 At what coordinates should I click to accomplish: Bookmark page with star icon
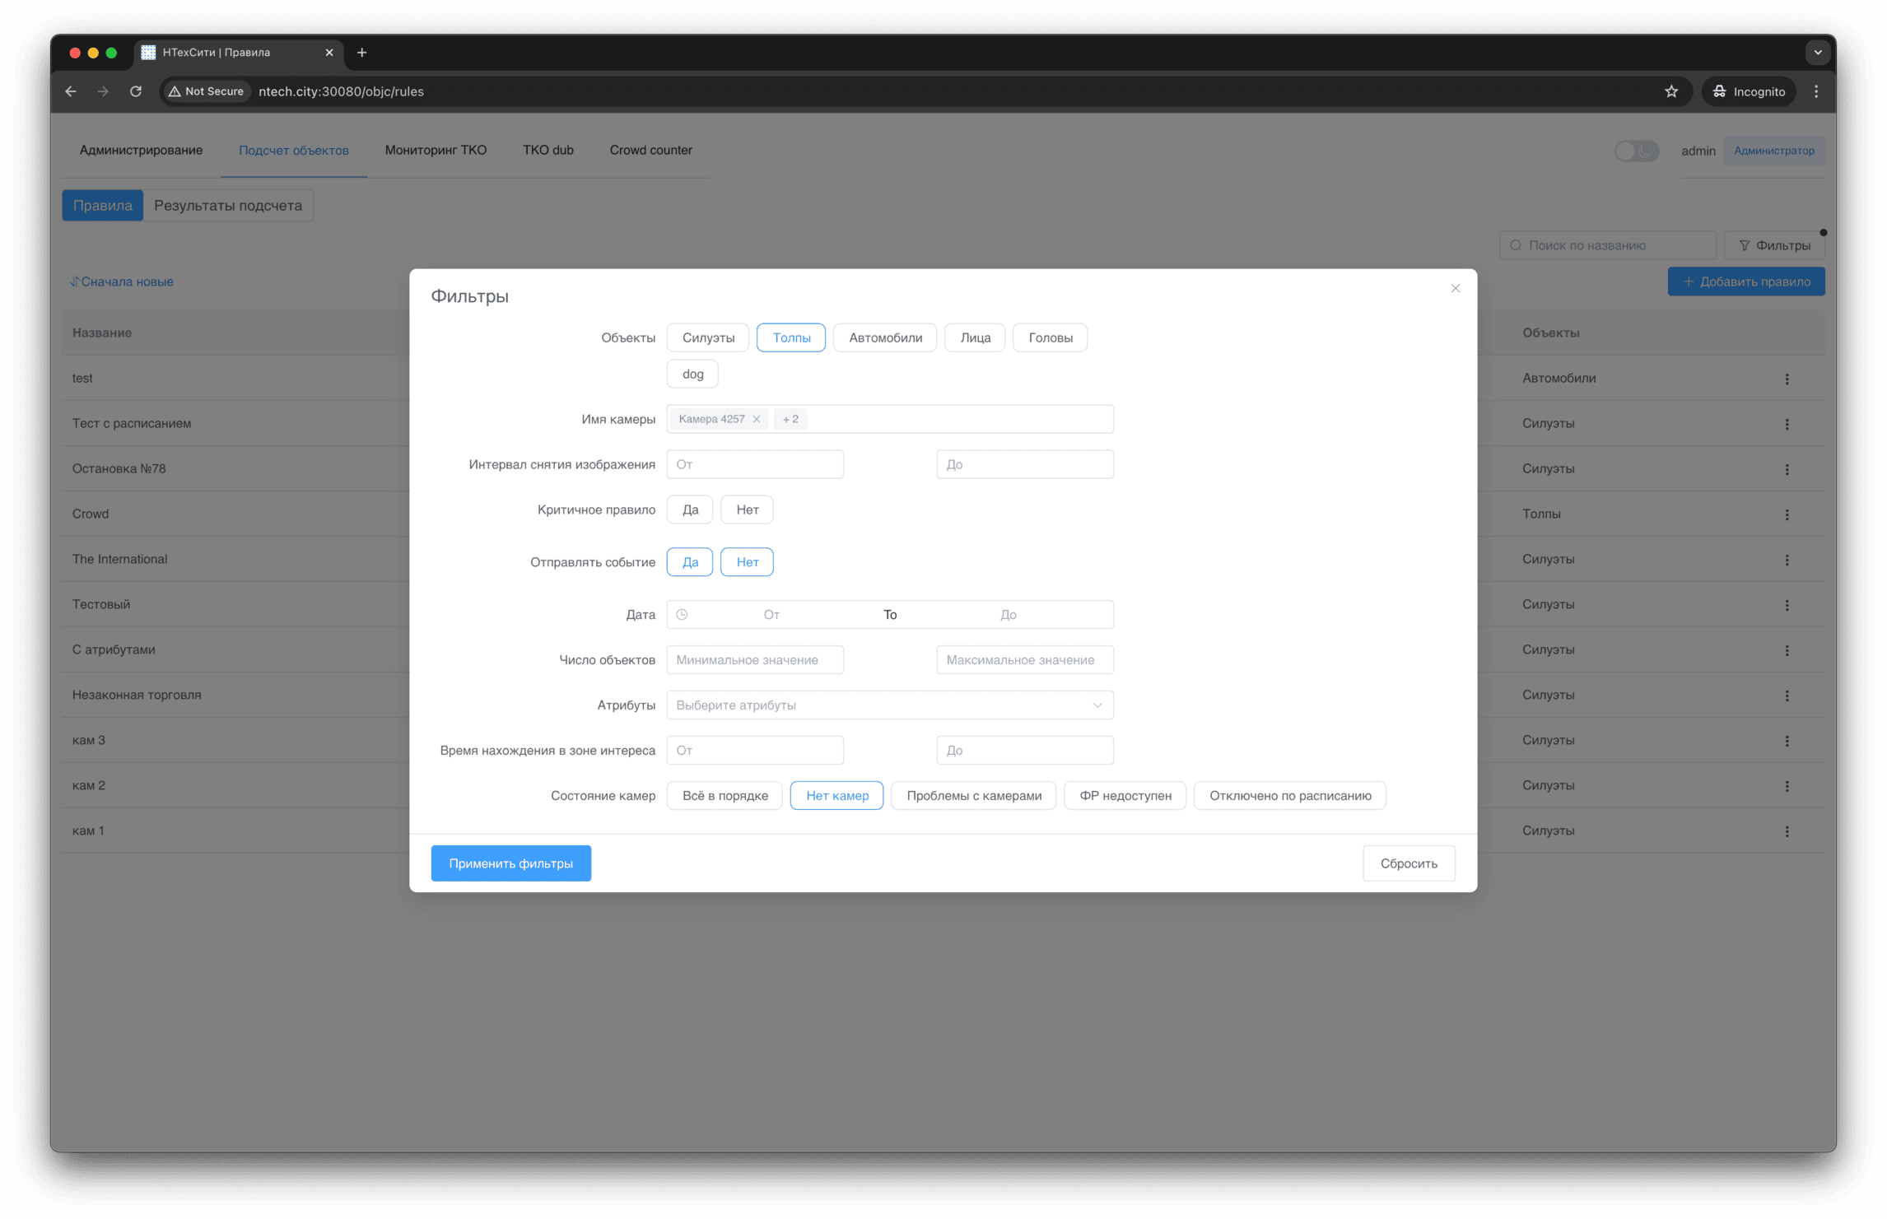1670,91
